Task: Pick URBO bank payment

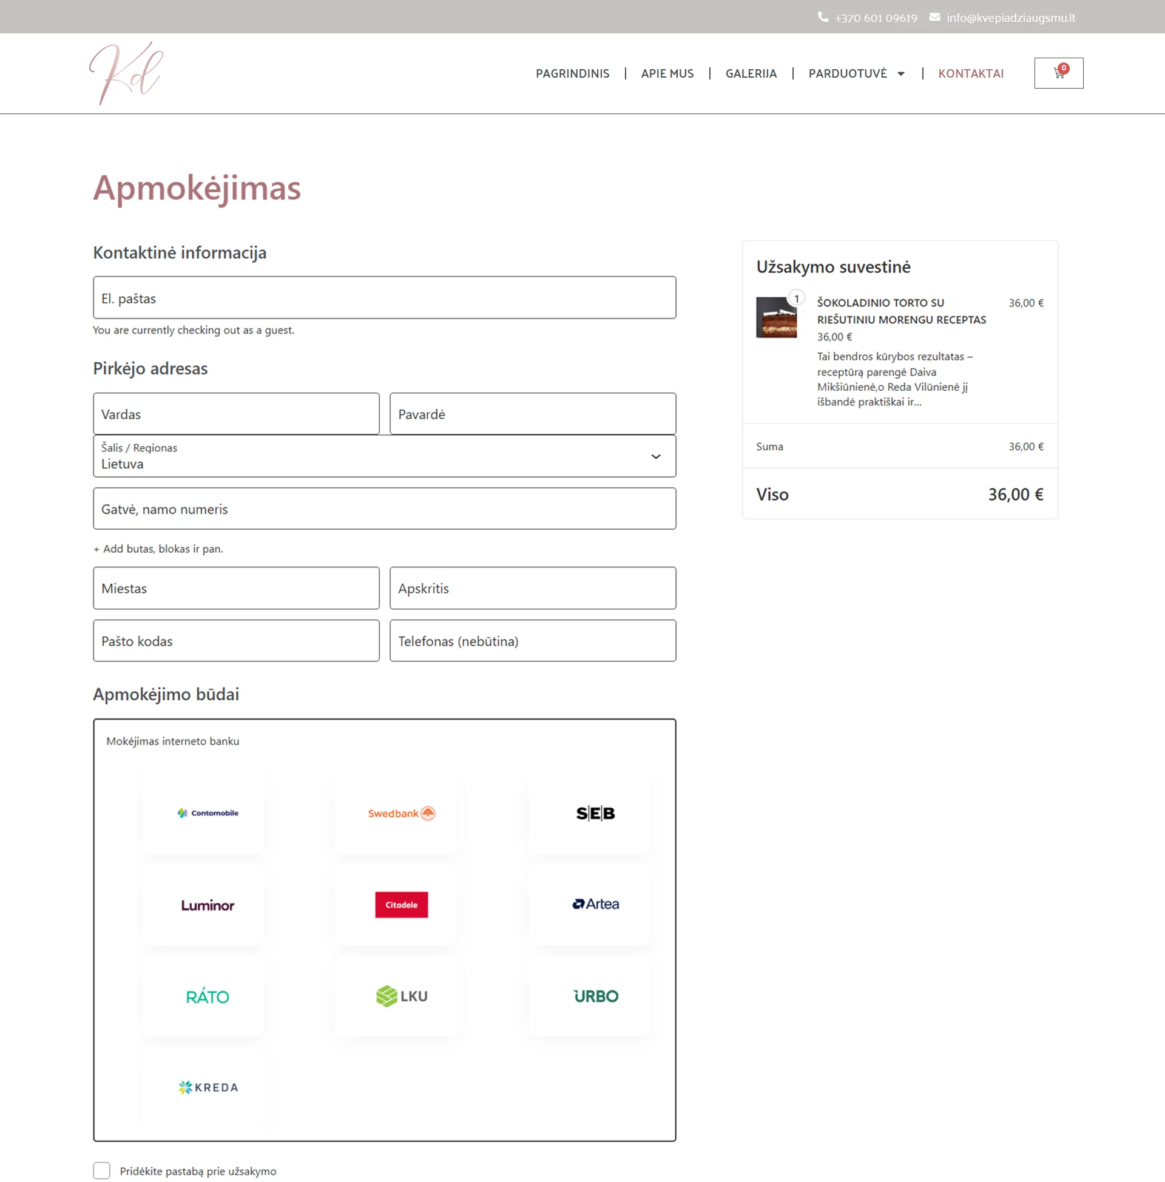Action: coord(595,996)
